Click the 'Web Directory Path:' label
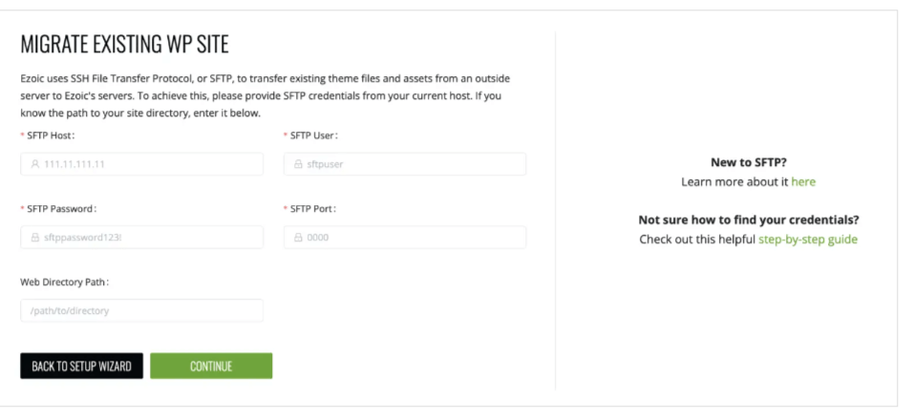The width and height of the screenshot is (914, 419). [x=65, y=283]
